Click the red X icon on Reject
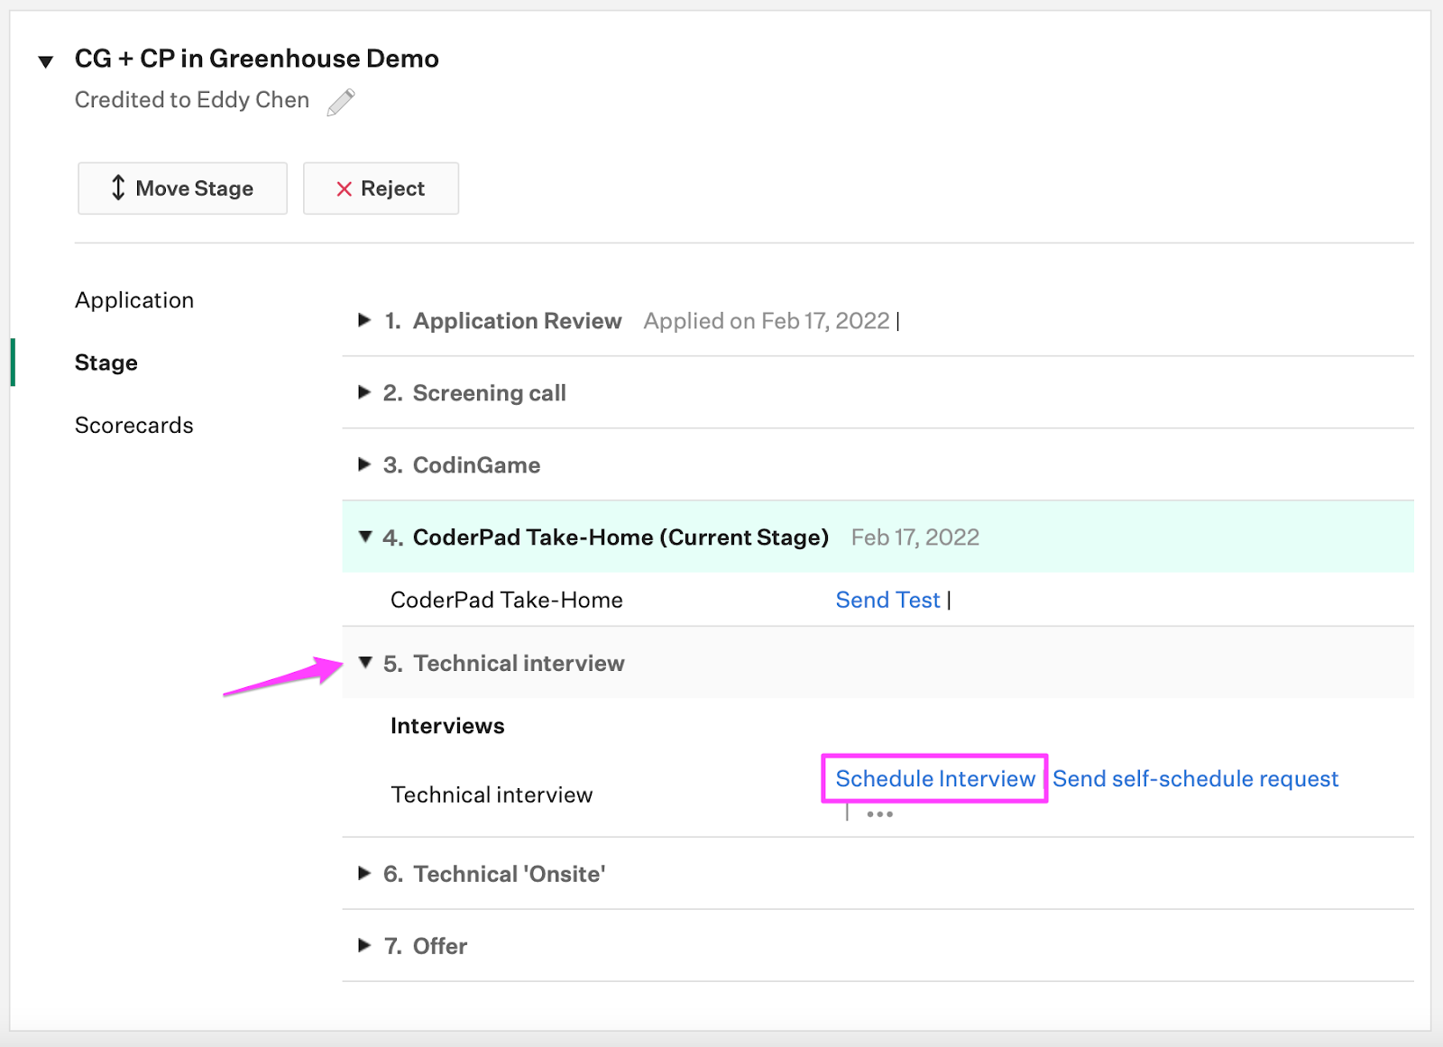Viewport: 1443px width, 1047px height. (x=344, y=188)
